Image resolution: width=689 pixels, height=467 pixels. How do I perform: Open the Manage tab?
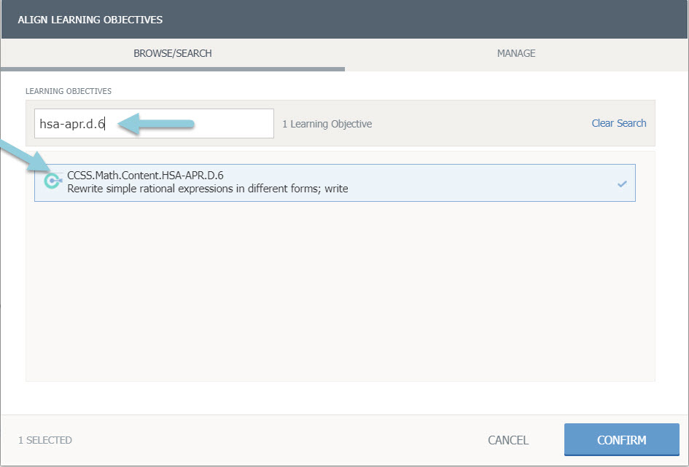point(516,53)
